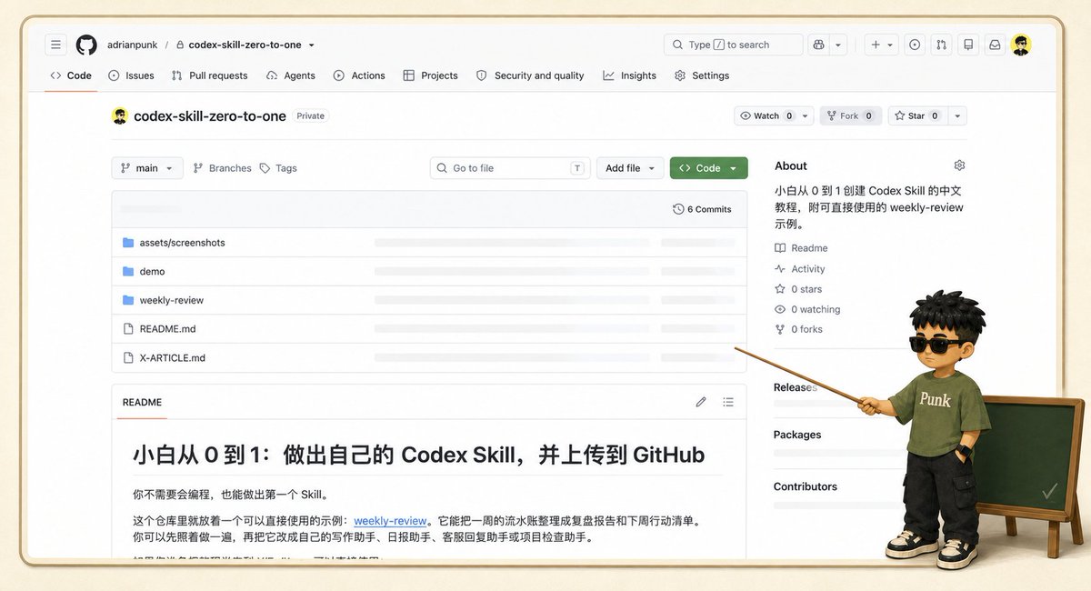The image size is (1091, 591).
Task: View the 6 Commits history
Action: pos(702,209)
